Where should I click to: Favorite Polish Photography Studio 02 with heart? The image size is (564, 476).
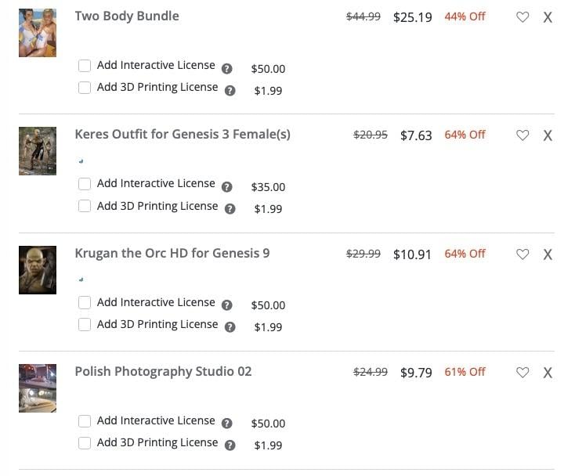(522, 373)
